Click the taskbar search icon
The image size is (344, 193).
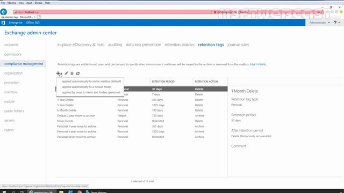point(13,191)
